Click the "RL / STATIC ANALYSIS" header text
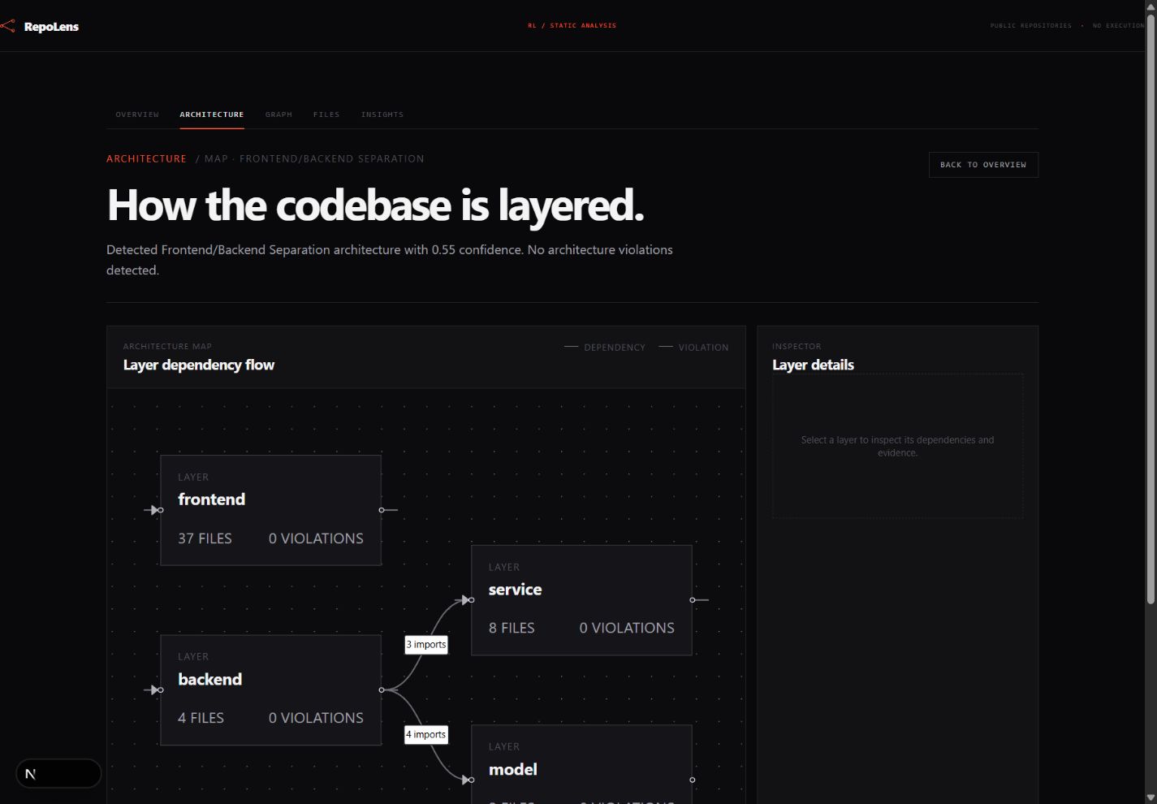Image resolution: width=1157 pixels, height=804 pixels. pyautogui.click(x=572, y=26)
